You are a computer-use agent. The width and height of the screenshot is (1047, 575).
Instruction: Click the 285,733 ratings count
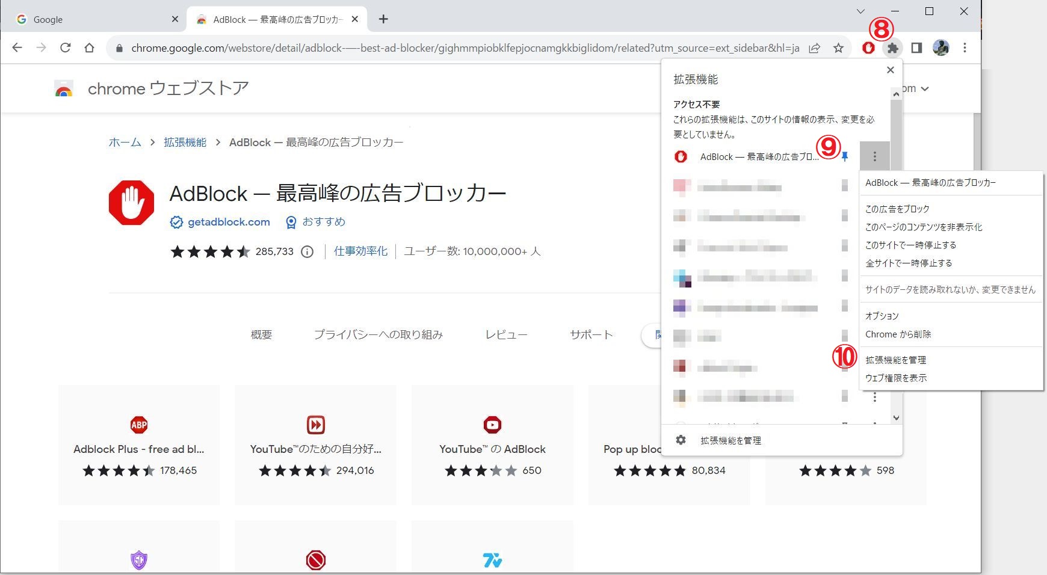274,251
